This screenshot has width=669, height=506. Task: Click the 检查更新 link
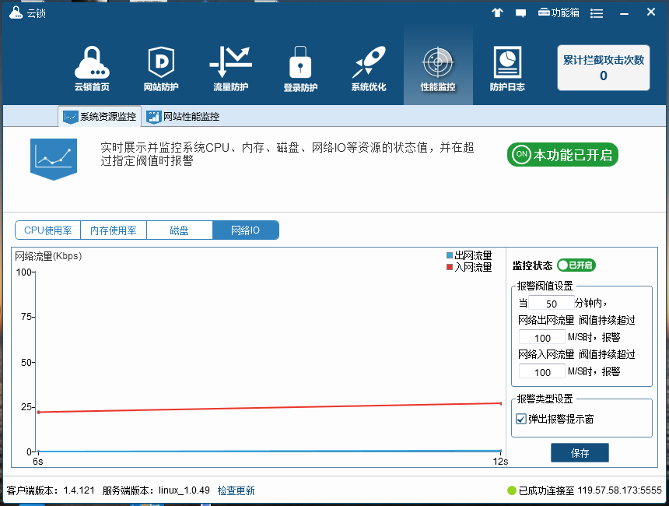[x=236, y=490]
